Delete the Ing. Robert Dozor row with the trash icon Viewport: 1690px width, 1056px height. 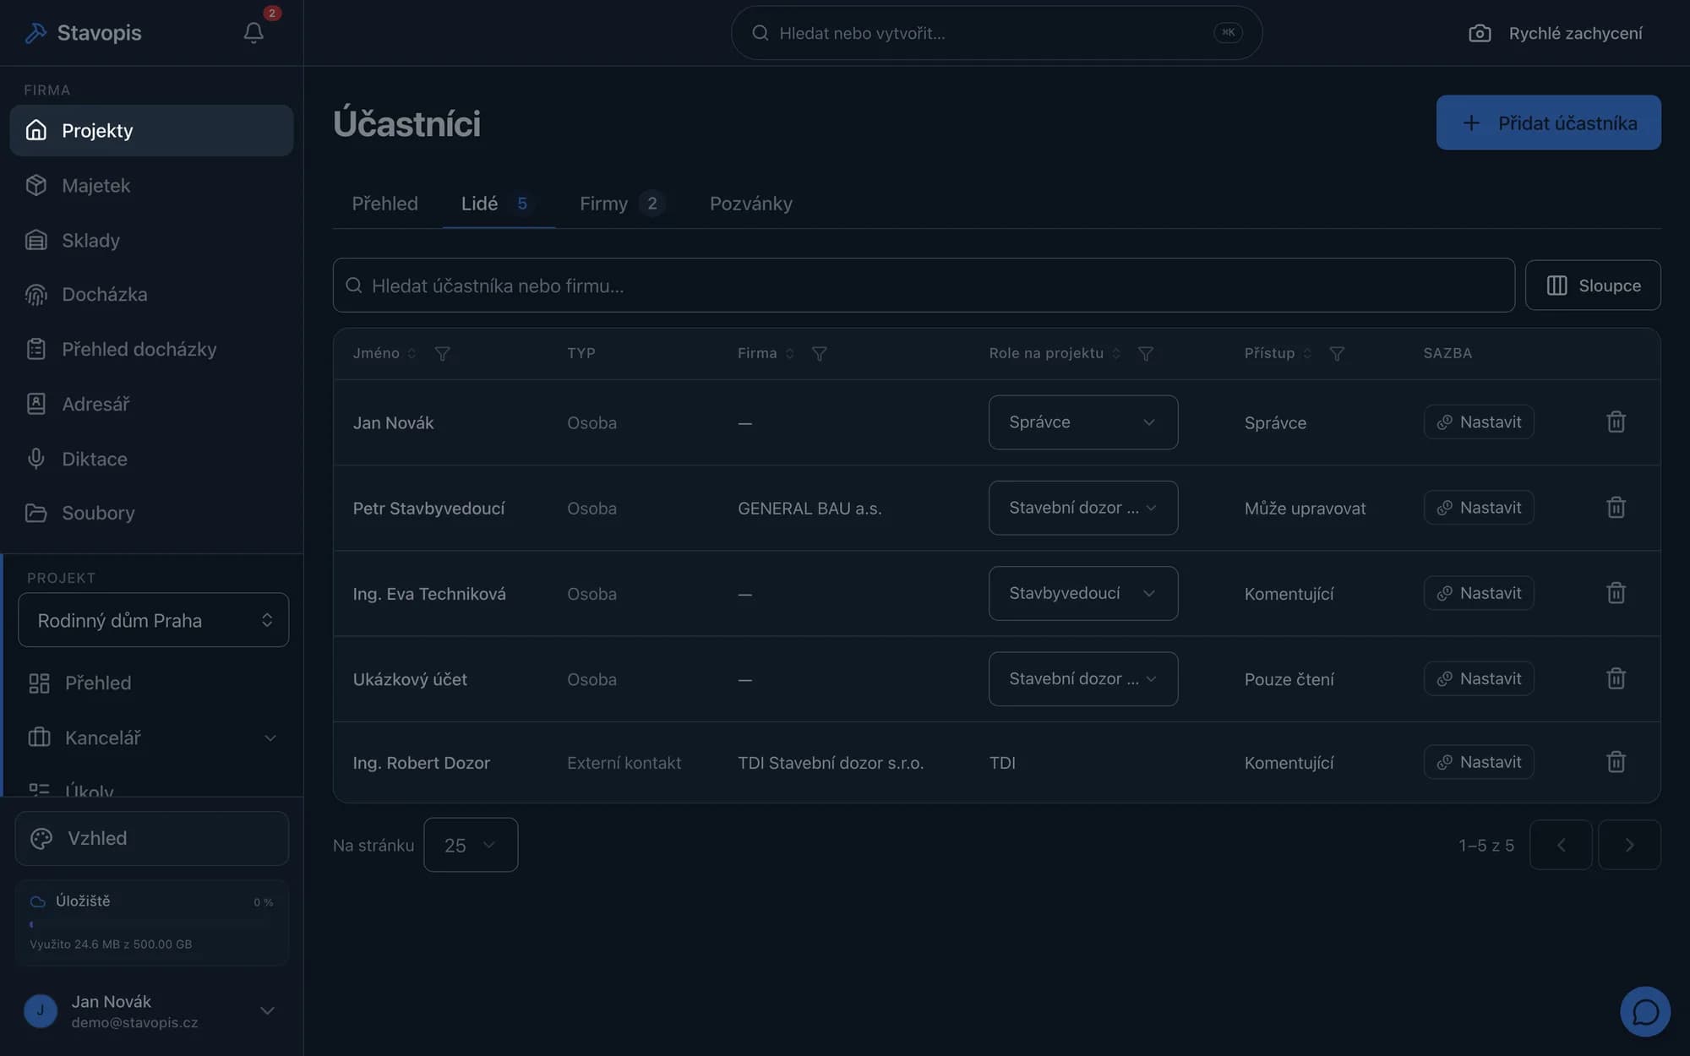point(1616,761)
